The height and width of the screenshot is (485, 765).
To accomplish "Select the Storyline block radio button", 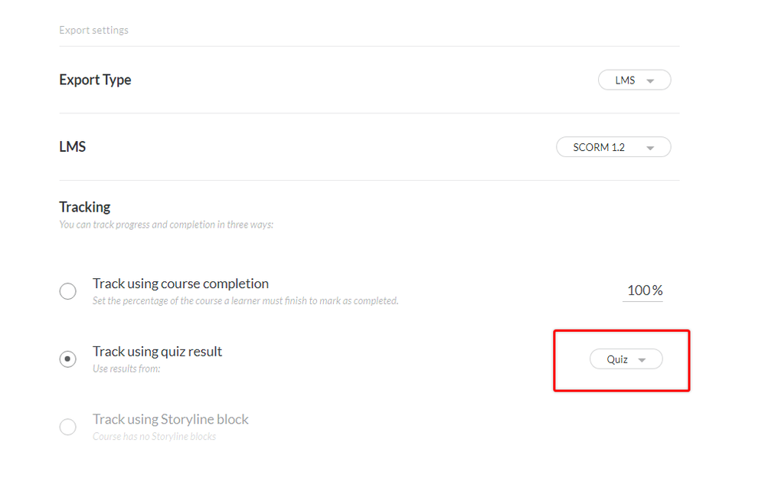I will coord(68,427).
